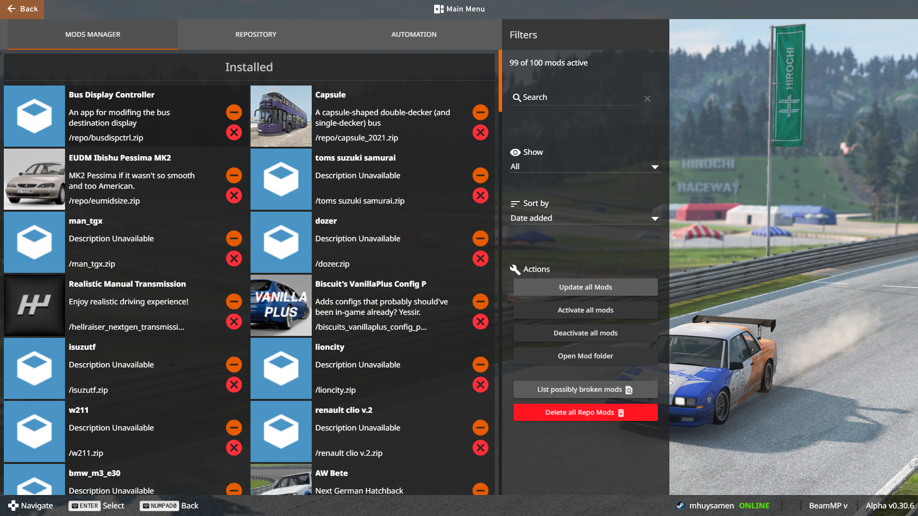Deactivate the w211 mod
The width and height of the screenshot is (918, 516).
click(x=234, y=428)
